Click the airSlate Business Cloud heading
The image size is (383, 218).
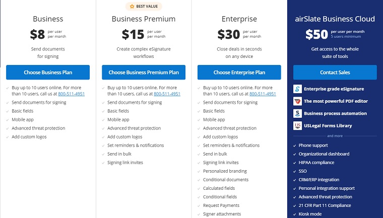[335, 19]
